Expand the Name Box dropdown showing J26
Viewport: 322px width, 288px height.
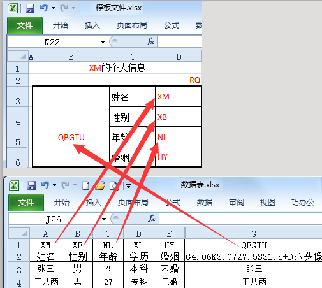pyautogui.click(x=104, y=219)
